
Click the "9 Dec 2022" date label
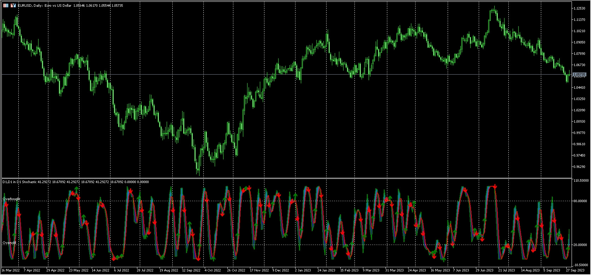pos(281,270)
